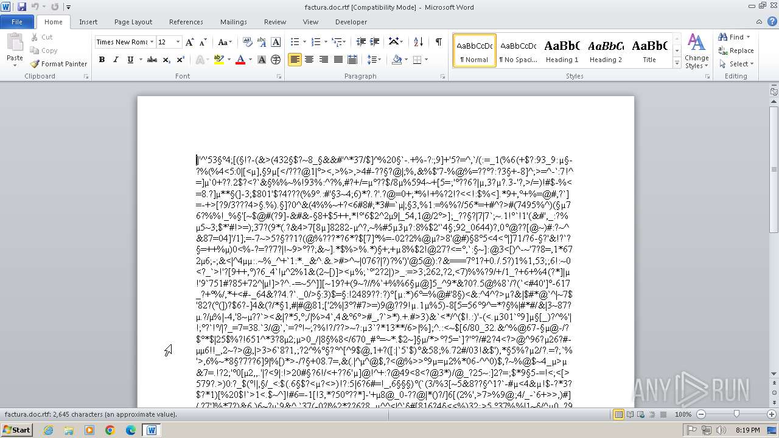Apply the No Spacing style
Image resolution: width=779 pixels, height=438 pixels.
[x=519, y=50]
